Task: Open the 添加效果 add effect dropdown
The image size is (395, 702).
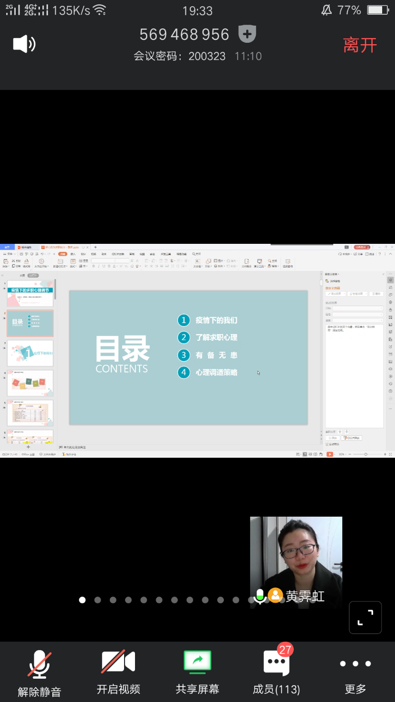Action: pyautogui.click(x=336, y=294)
